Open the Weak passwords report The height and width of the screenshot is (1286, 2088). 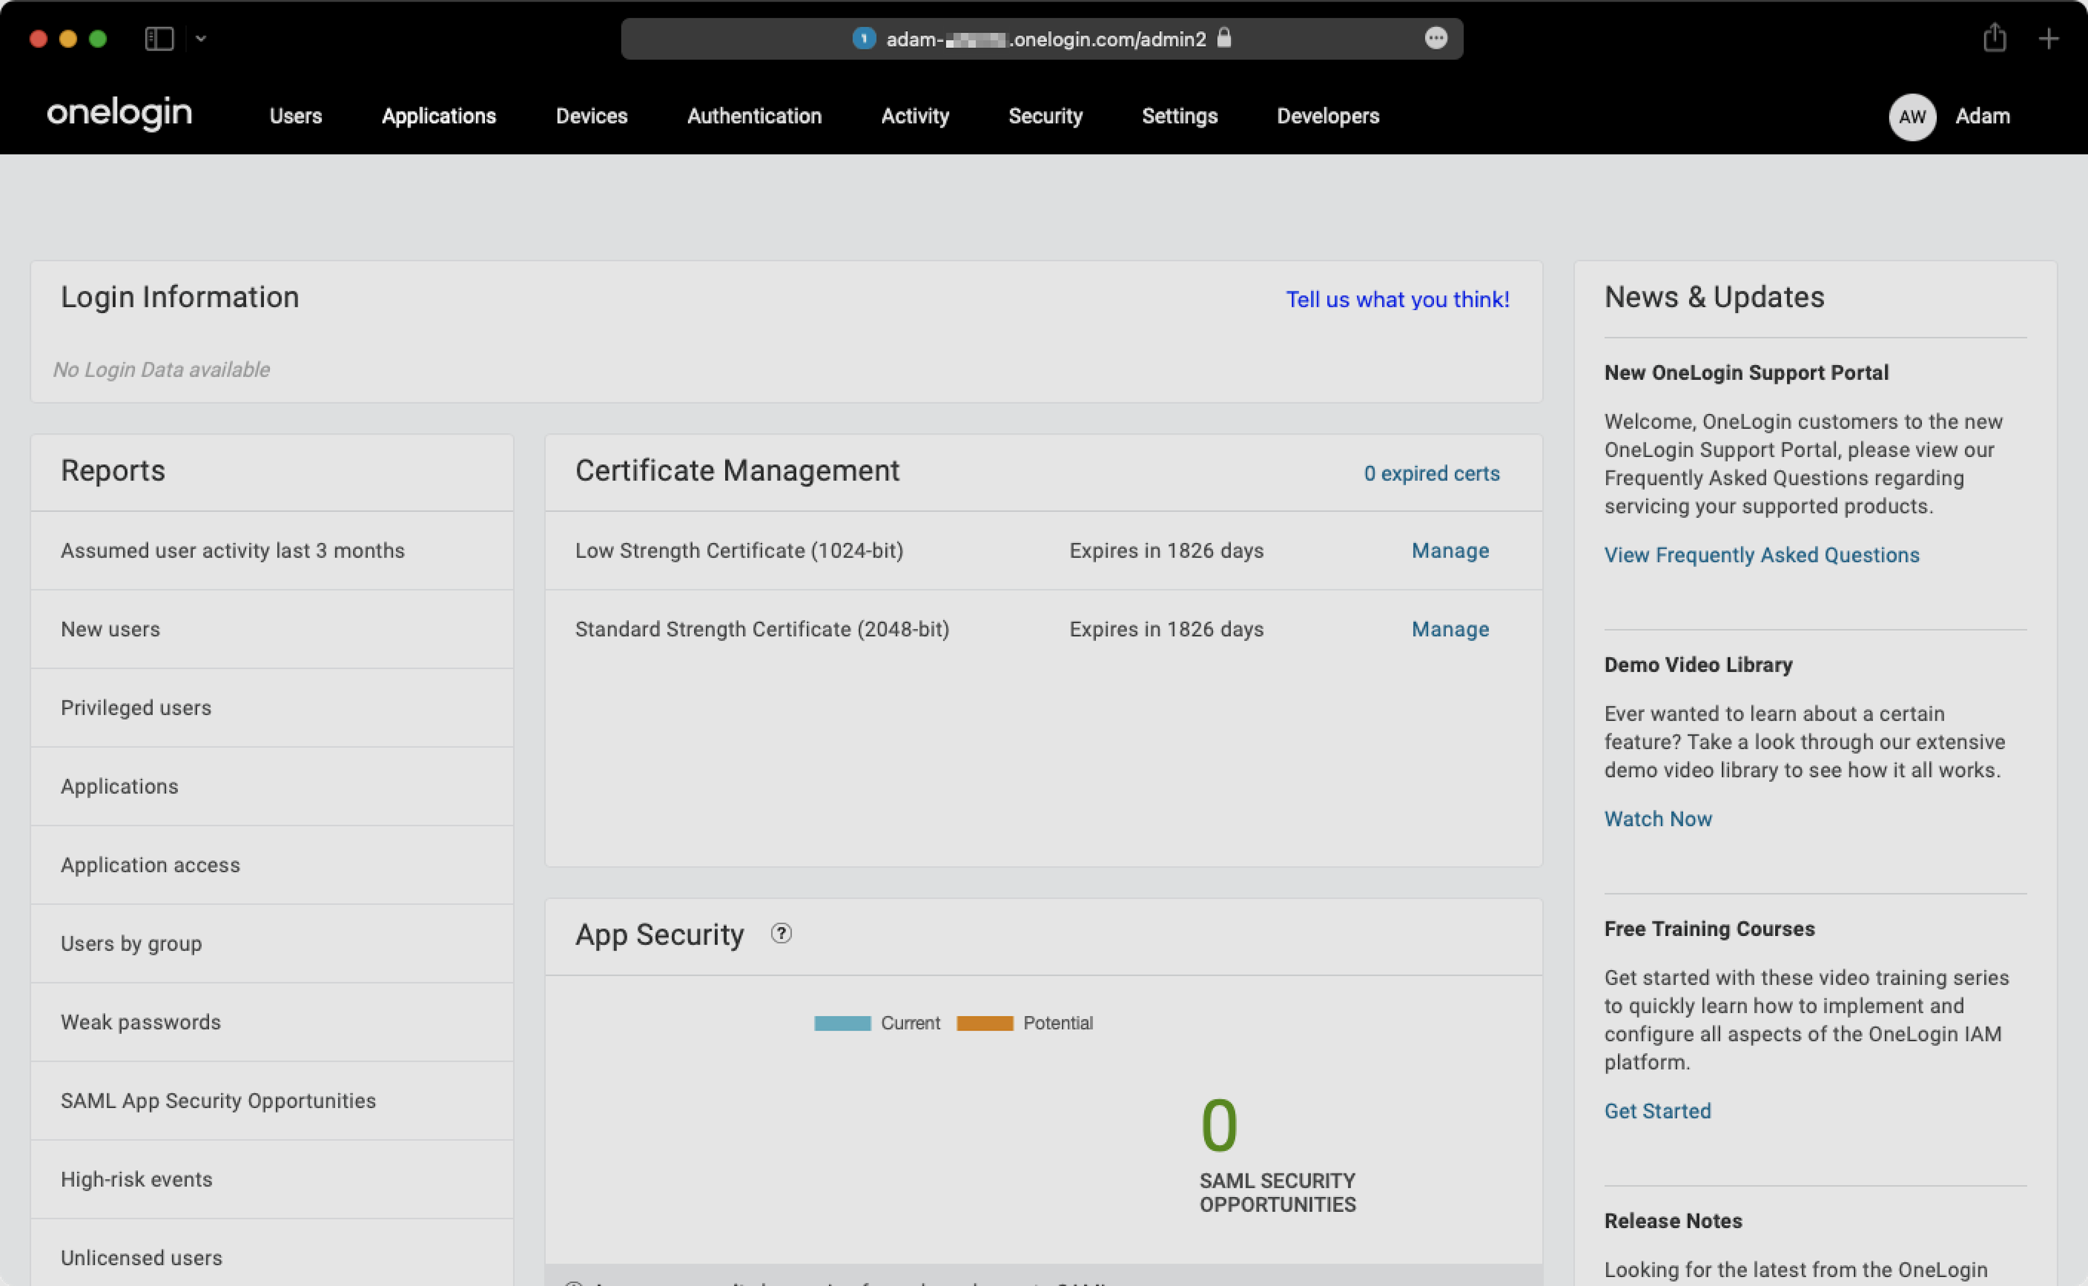(140, 1022)
